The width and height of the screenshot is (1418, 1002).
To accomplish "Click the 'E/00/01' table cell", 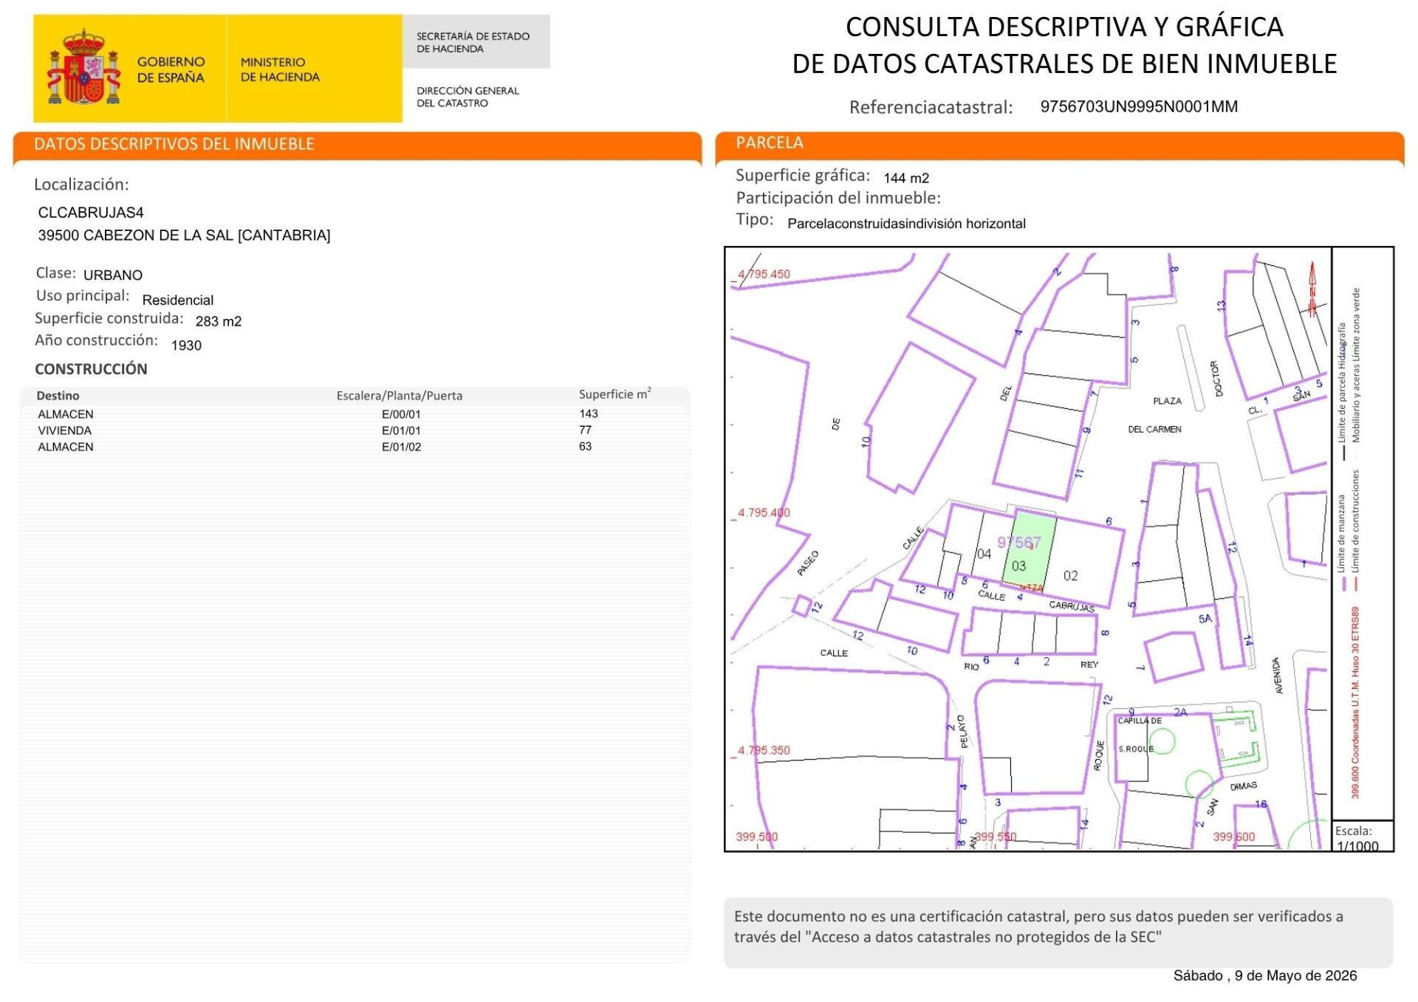I will click(401, 414).
